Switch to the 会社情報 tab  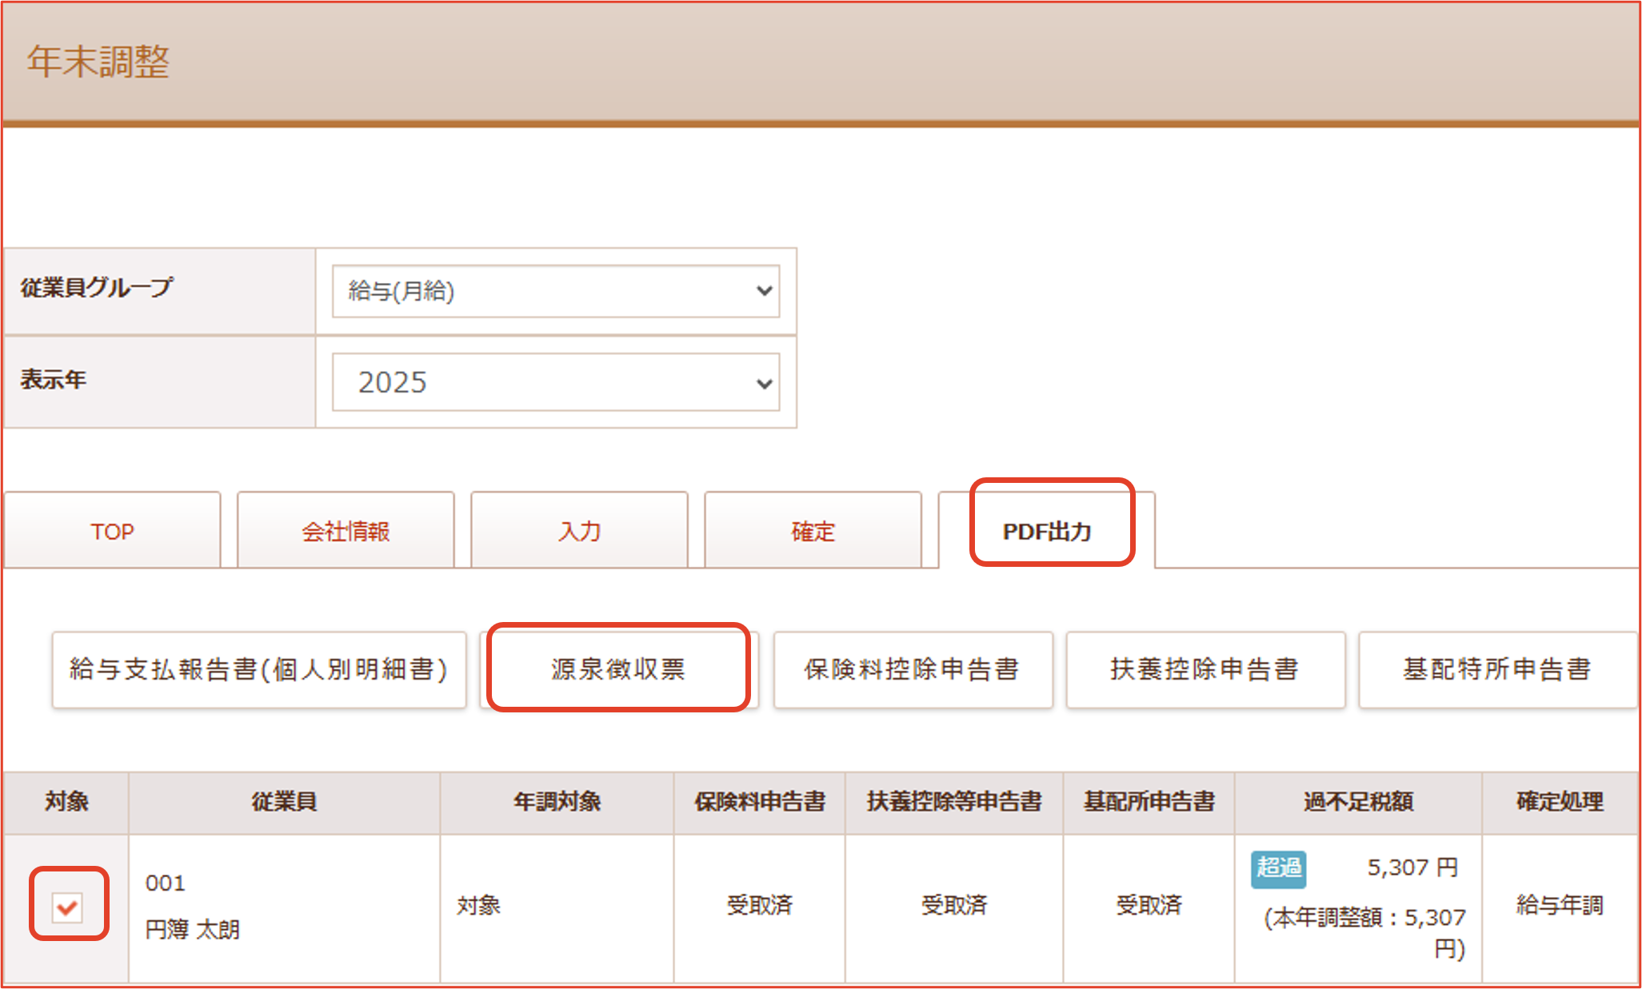pyautogui.click(x=346, y=531)
